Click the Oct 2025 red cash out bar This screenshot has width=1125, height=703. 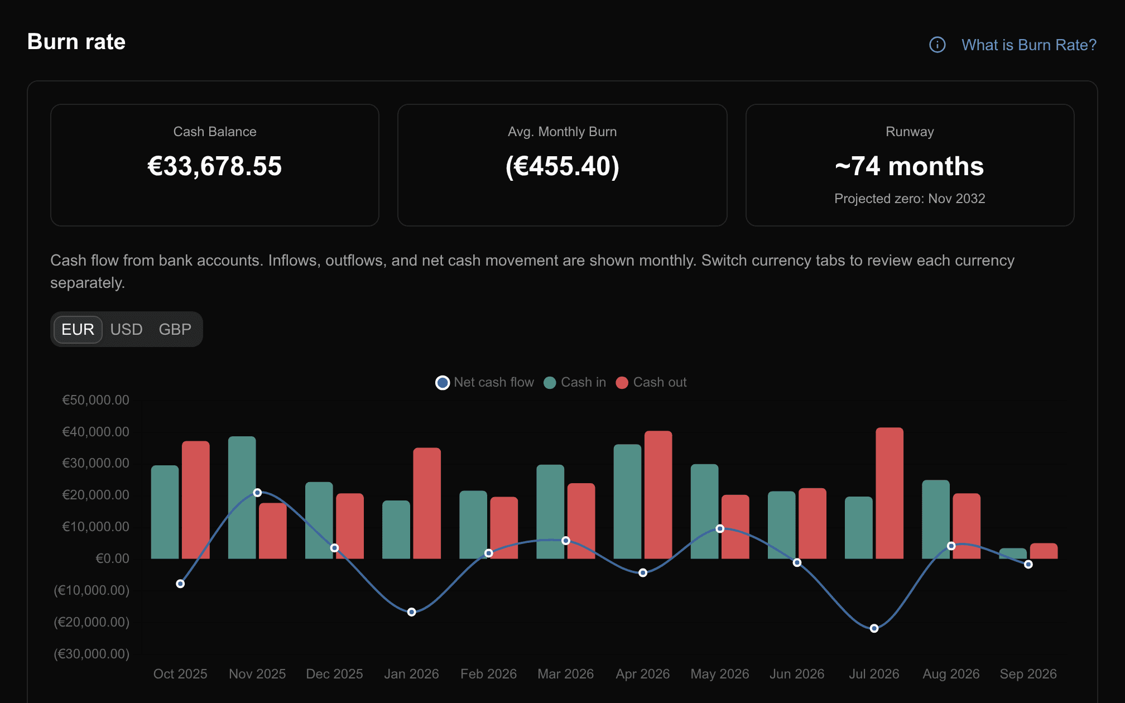coord(196,500)
